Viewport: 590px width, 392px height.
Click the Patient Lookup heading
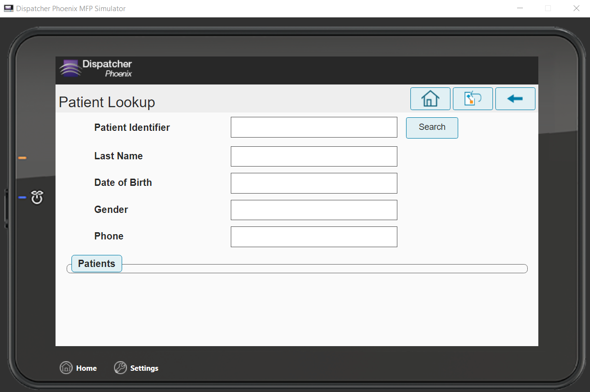[107, 102]
